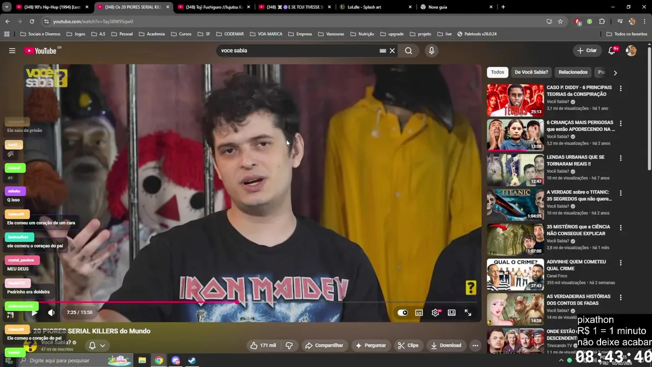
Task: Select the Todos filter chip
Action: point(498,72)
